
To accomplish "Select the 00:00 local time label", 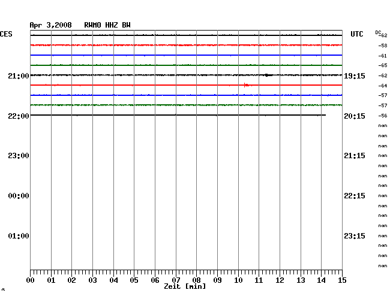I will [19, 196].
